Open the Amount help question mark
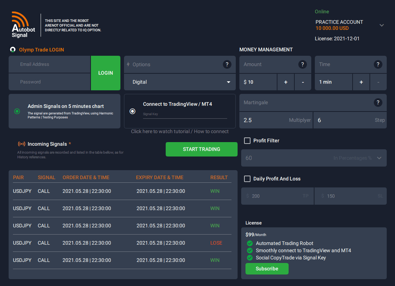The width and height of the screenshot is (395, 286). coord(303,64)
